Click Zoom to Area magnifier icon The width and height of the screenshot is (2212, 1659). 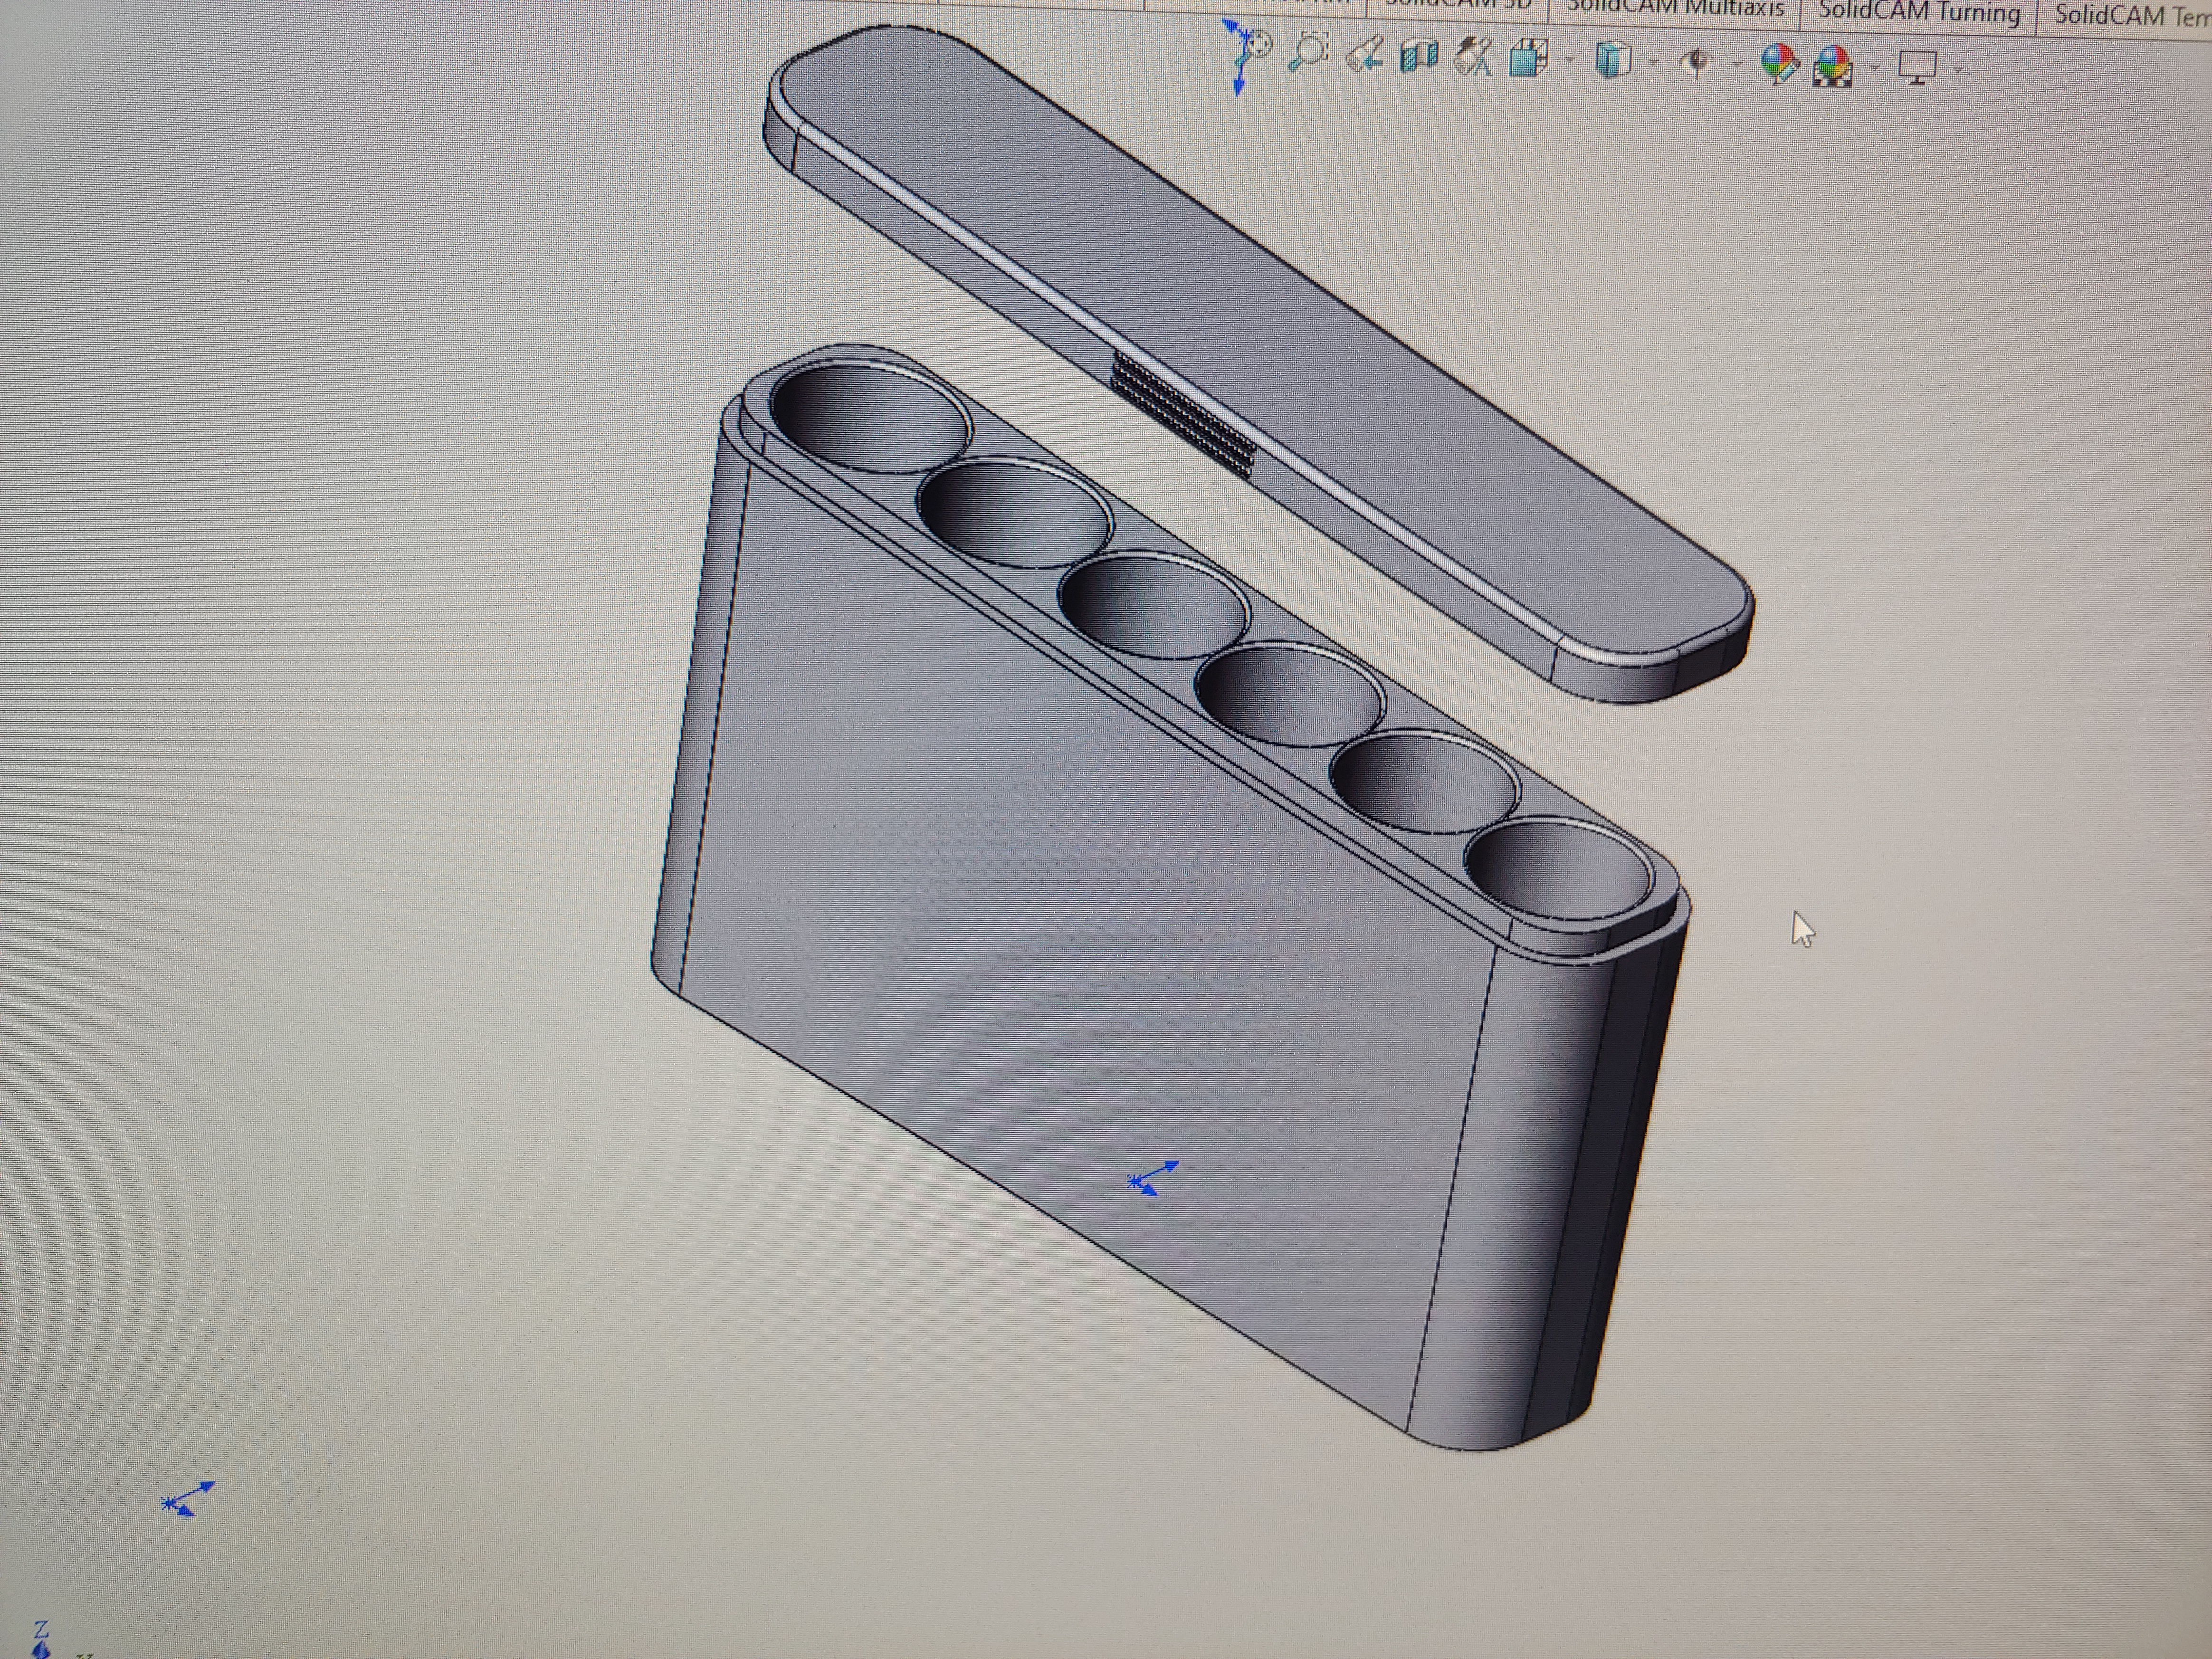pos(1308,52)
